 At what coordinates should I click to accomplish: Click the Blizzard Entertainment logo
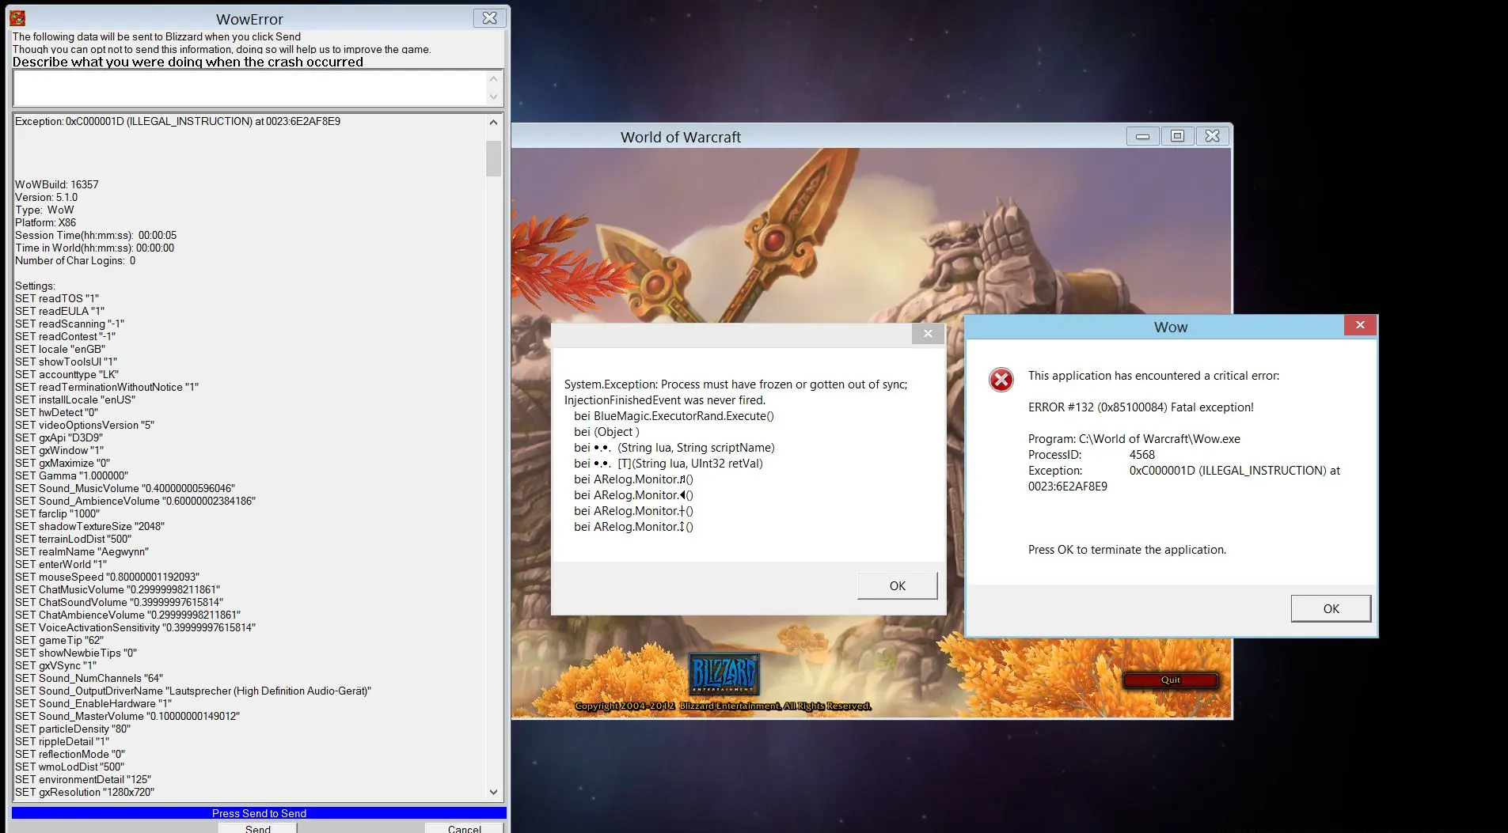[x=724, y=673]
